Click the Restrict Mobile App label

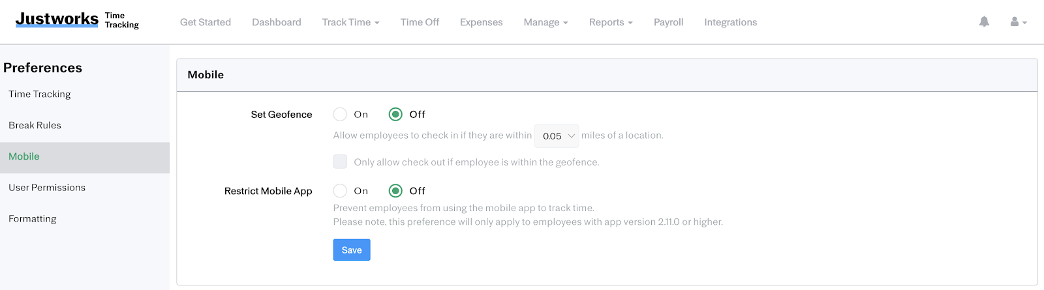click(268, 191)
